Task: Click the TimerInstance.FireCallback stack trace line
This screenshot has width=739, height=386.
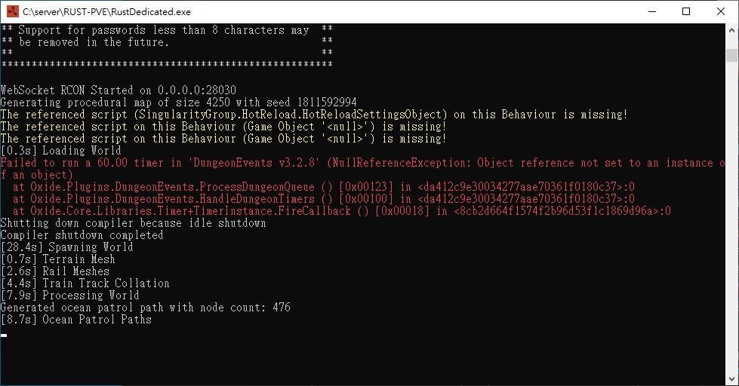Action: 342,211
